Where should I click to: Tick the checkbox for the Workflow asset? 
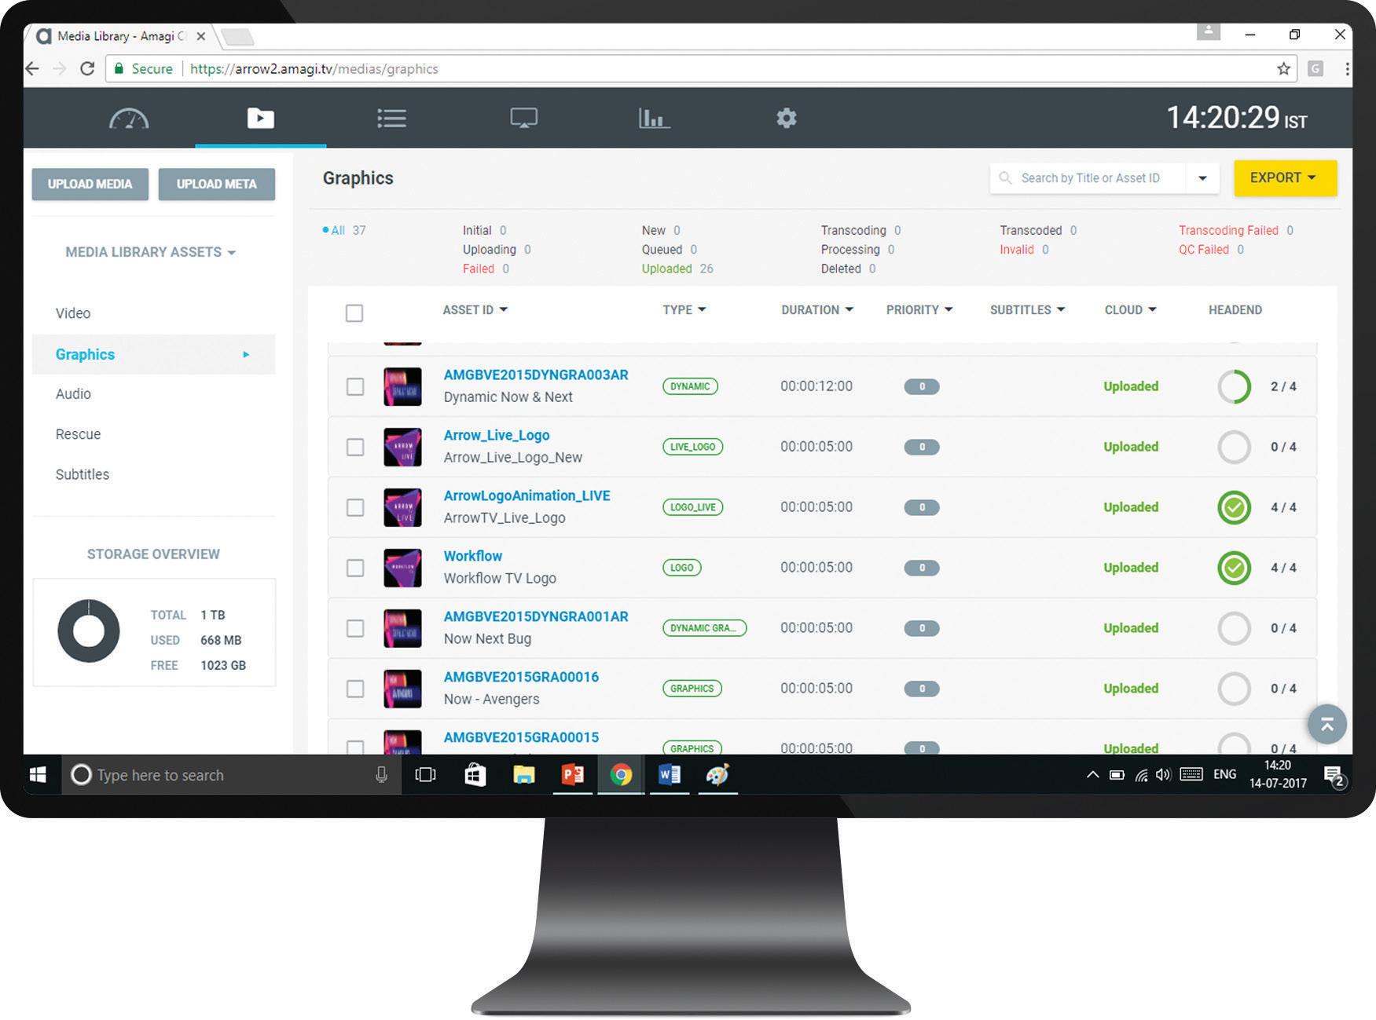[x=355, y=568]
